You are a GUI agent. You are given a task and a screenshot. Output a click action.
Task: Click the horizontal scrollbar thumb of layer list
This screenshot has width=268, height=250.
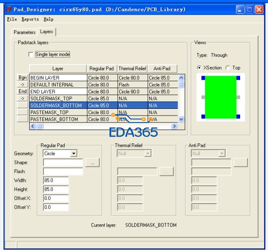[x=40, y=126]
